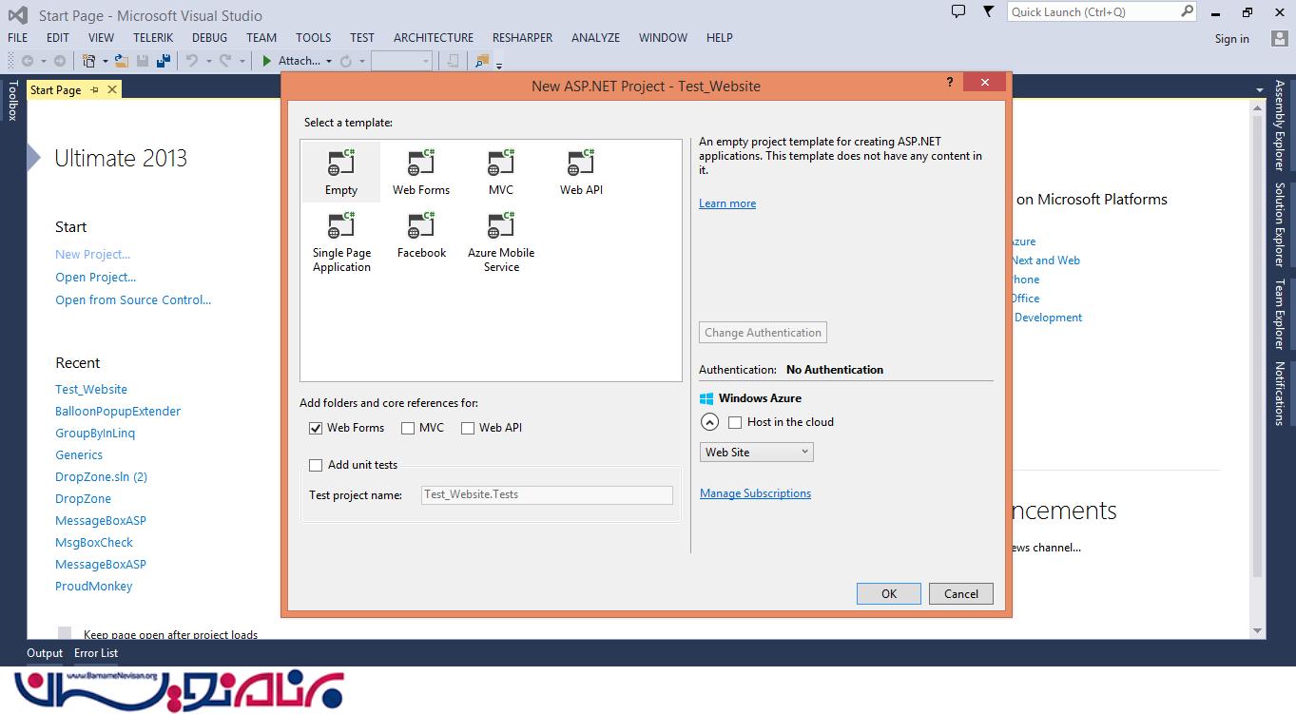Tick the Add unit tests checkbox
This screenshot has height=714, width=1296.
click(x=316, y=465)
